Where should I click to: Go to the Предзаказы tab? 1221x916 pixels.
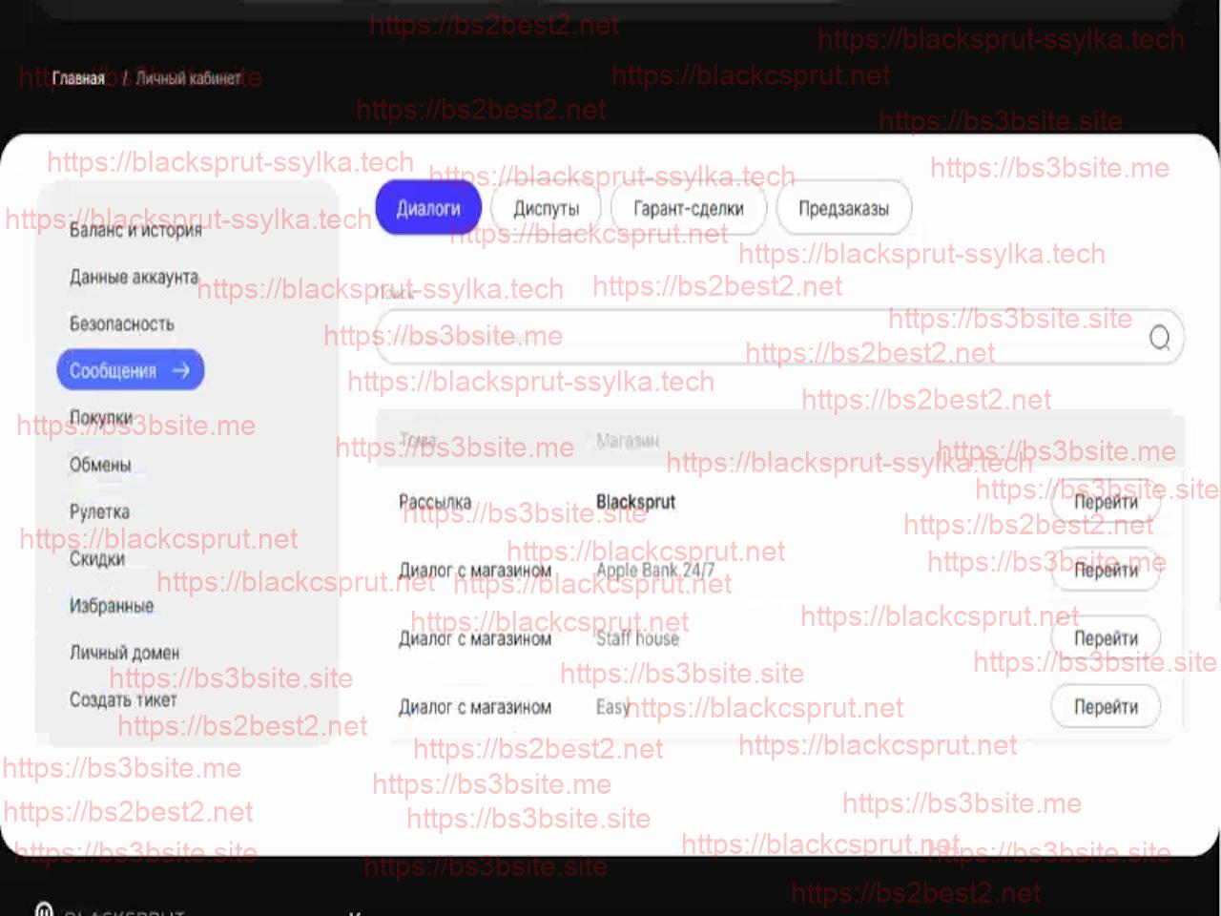pos(843,208)
